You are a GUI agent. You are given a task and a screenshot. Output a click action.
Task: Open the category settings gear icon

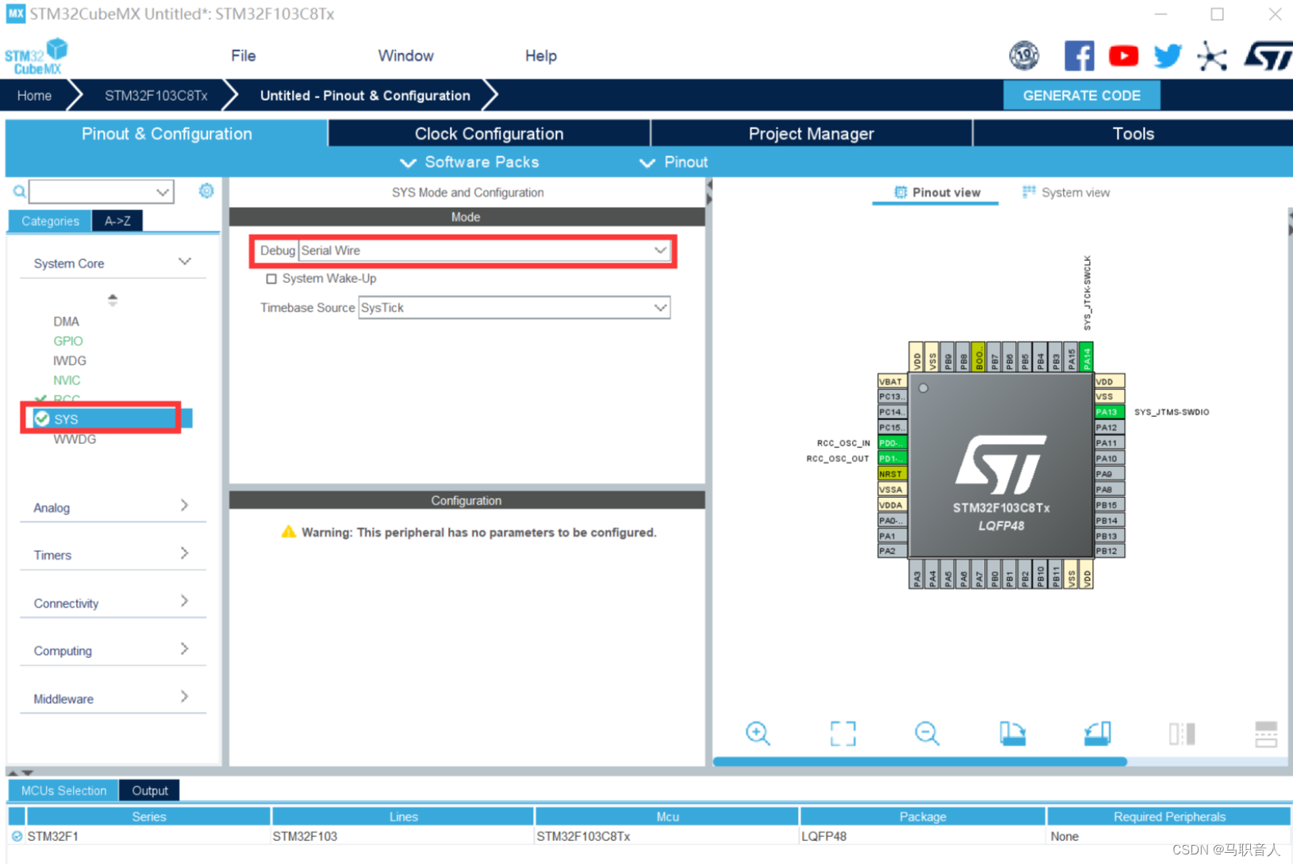[206, 191]
